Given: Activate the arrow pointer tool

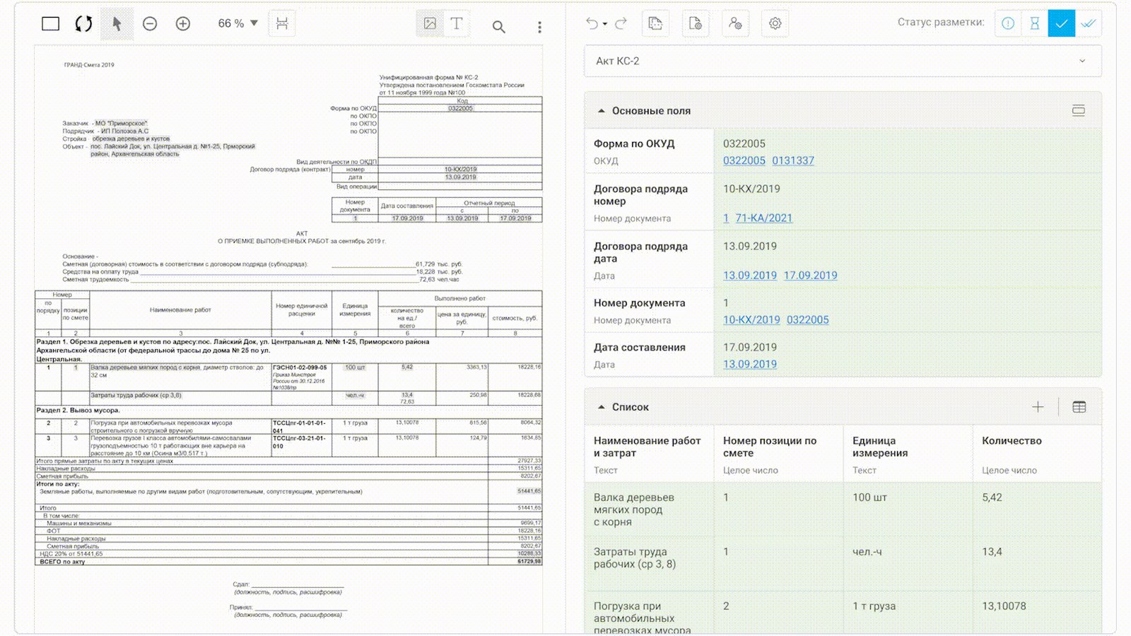Looking at the screenshot, I should click(x=117, y=24).
